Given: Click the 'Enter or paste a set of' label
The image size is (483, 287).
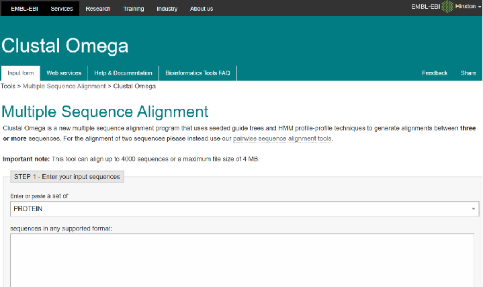Looking at the screenshot, I should coord(39,196).
